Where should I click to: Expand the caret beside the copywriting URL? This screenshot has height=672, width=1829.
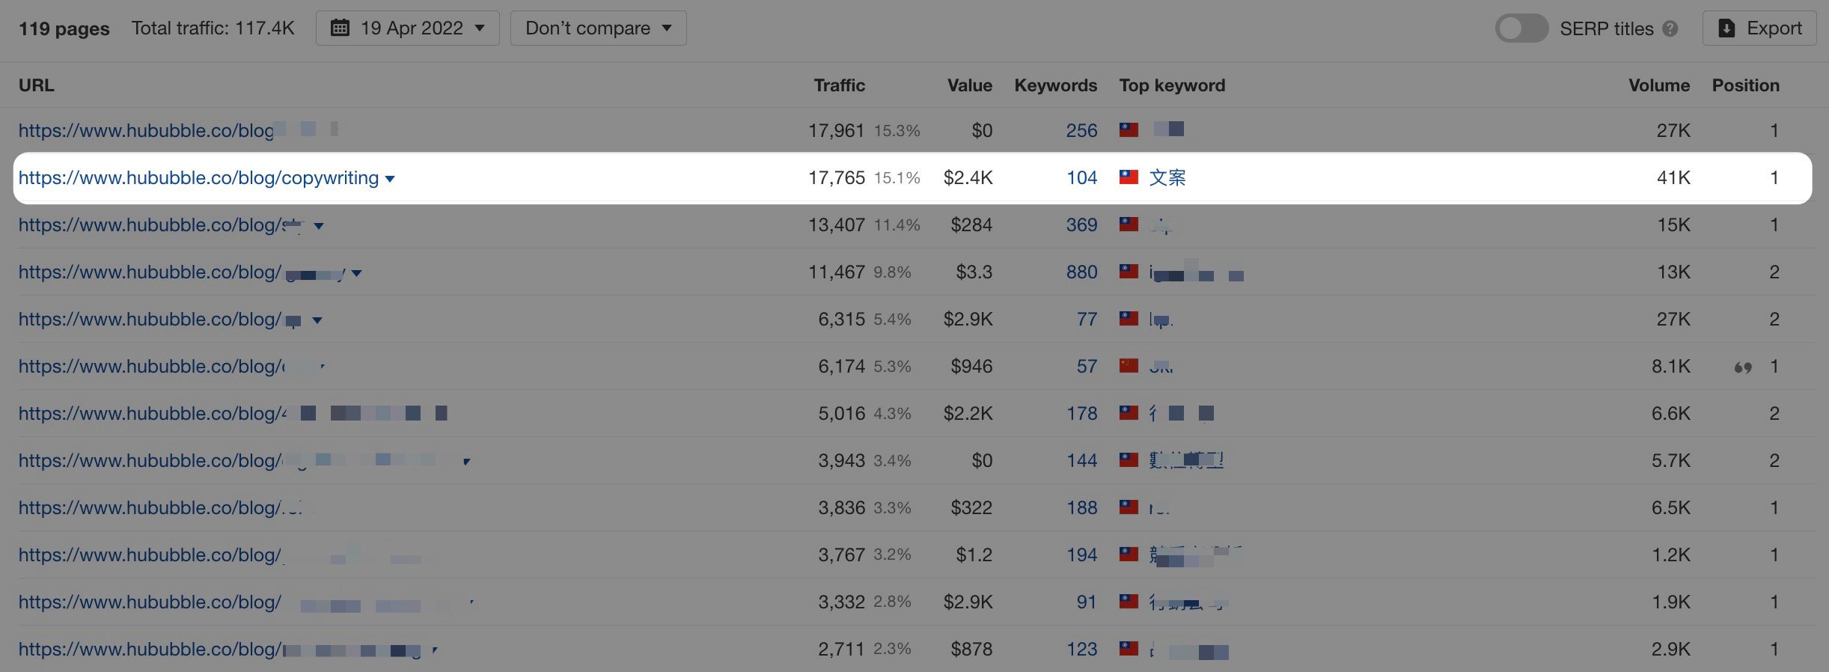391,179
